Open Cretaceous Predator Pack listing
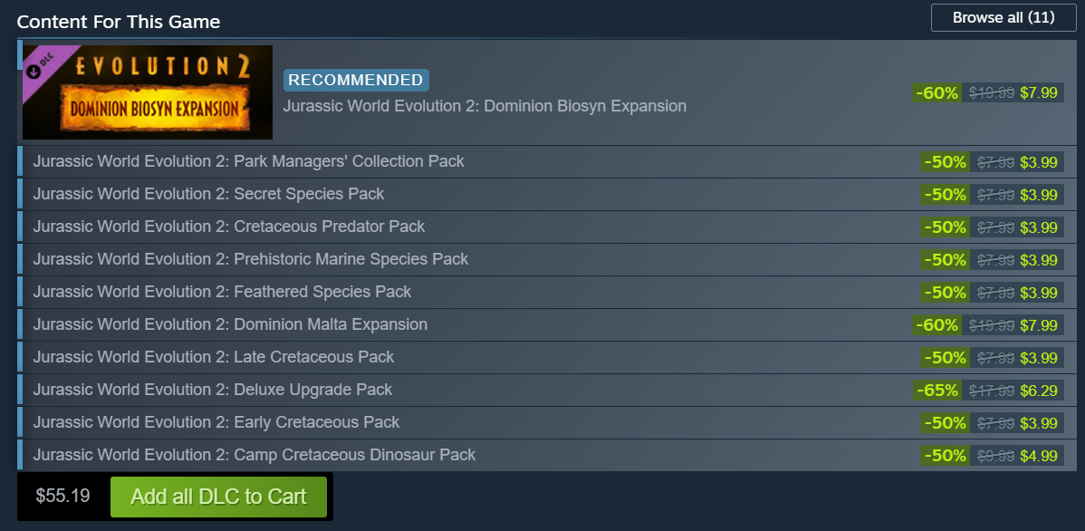This screenshot has height=531, width=1085. tap(229, 227)
